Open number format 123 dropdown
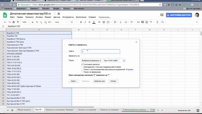This screenshot has height=114, width=202. point(50,22)
